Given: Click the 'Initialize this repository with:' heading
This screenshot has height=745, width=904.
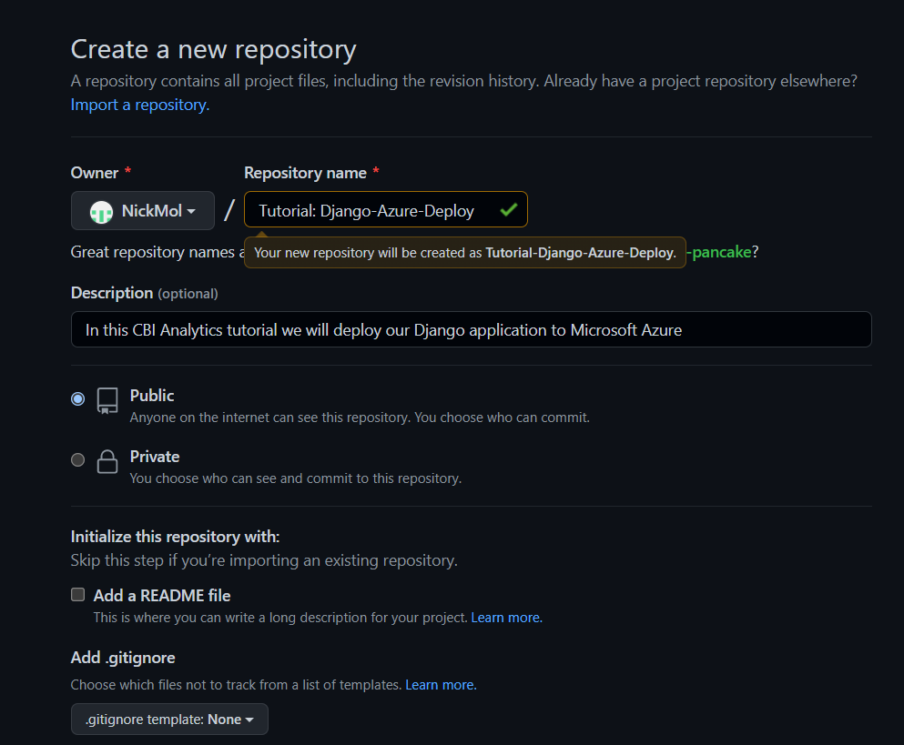Looking at the screenshot, I should (176, 537).
